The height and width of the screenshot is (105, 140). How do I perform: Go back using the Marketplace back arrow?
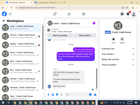pos(4,21)
